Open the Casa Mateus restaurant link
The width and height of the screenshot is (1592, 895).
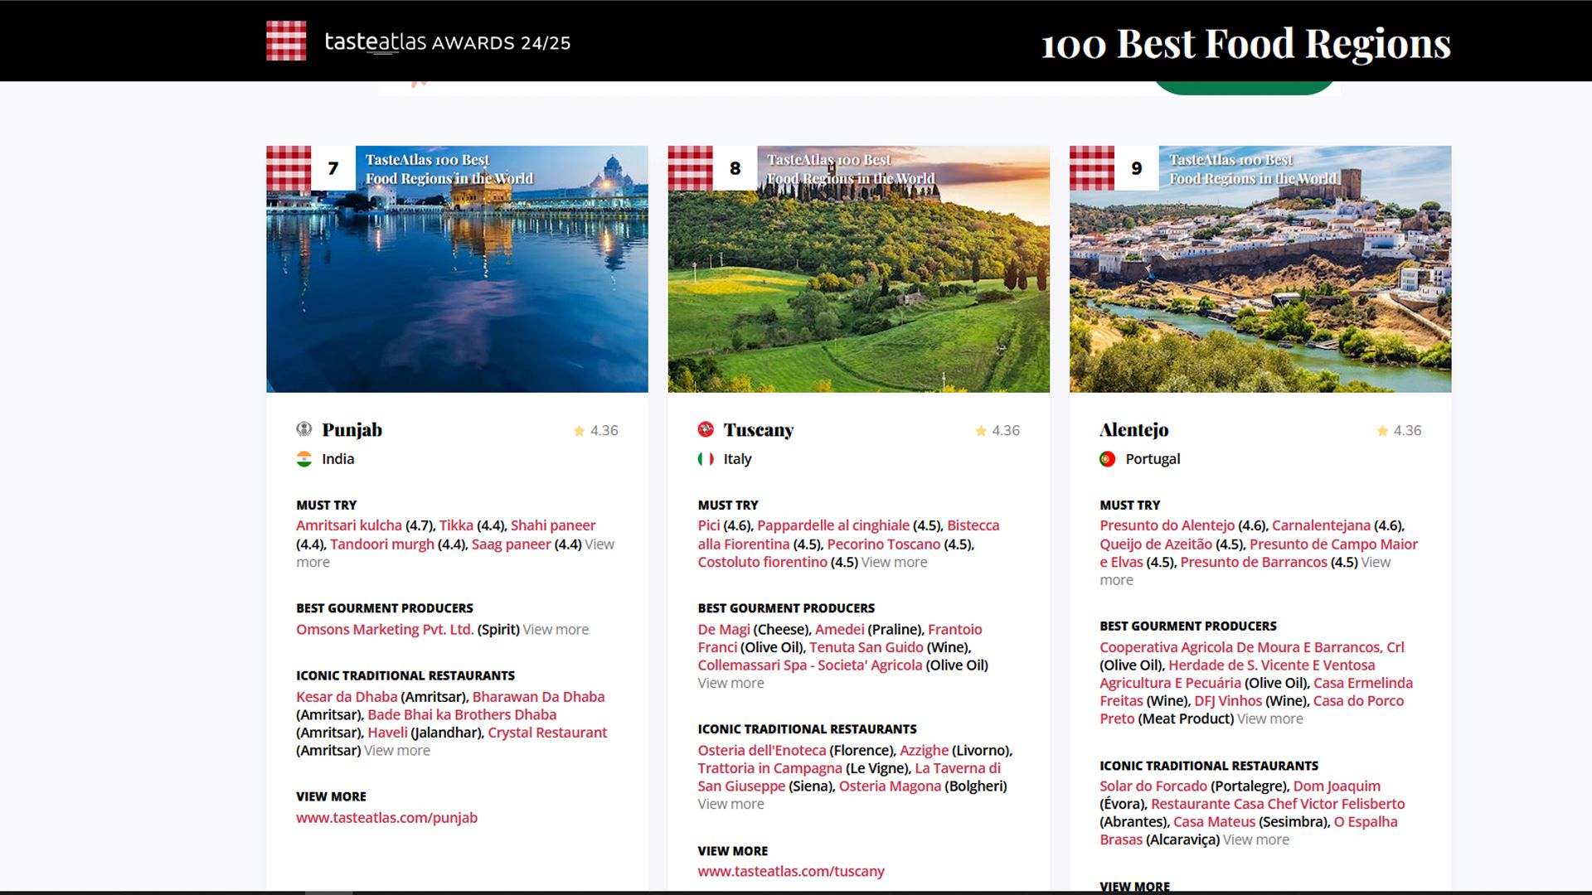coord(1214,822)
